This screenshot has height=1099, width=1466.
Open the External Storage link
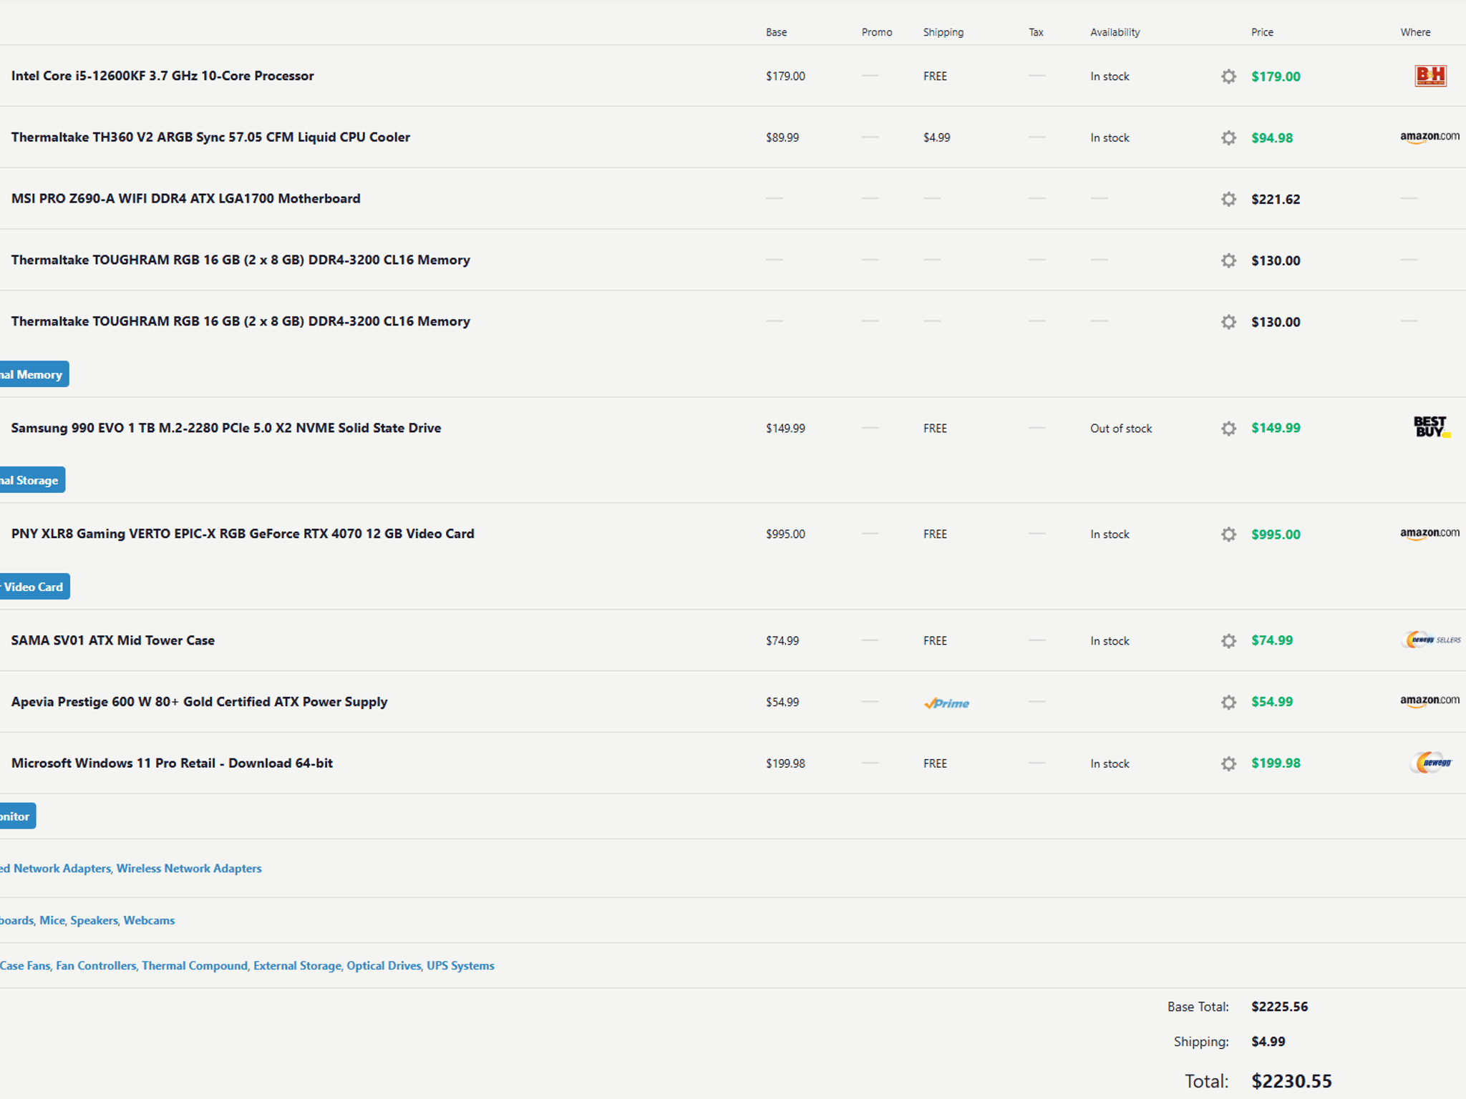297,966
